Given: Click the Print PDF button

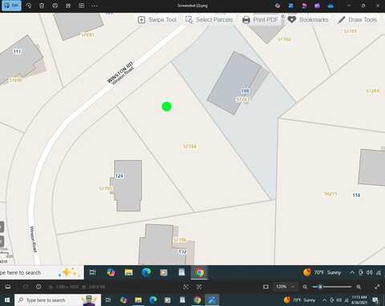Looking at the screenshot, I should [x=260, y=20].
